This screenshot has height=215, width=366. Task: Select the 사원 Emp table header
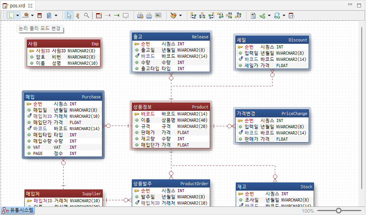tap(64, 44)
